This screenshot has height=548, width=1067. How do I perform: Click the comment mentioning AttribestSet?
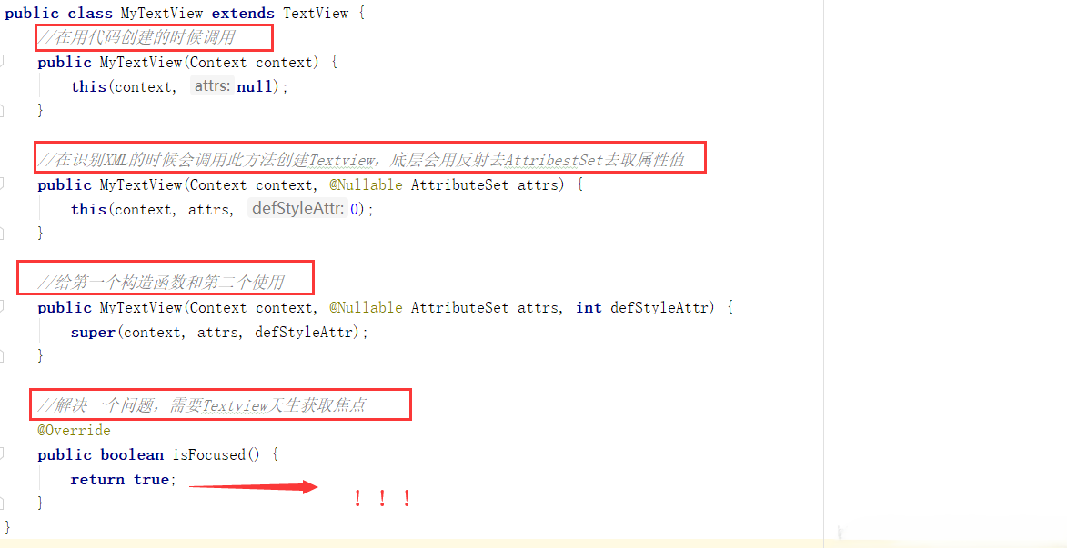tap(361, 160)
